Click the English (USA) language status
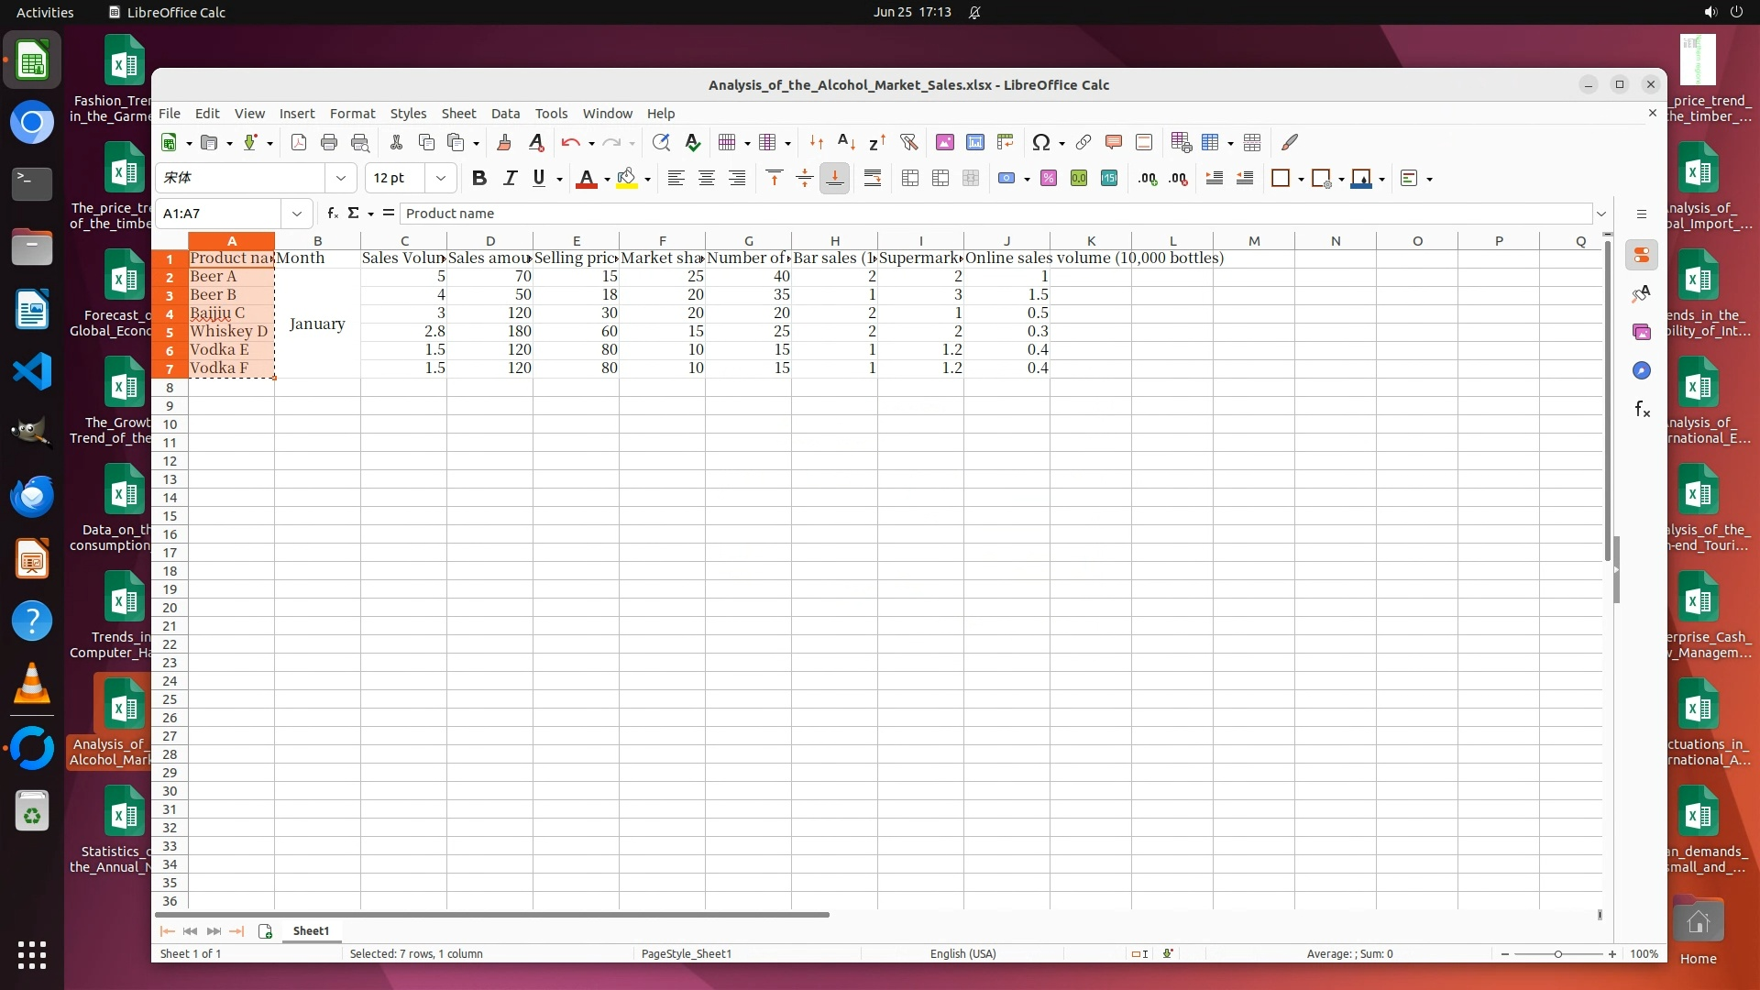 point(962,953)
